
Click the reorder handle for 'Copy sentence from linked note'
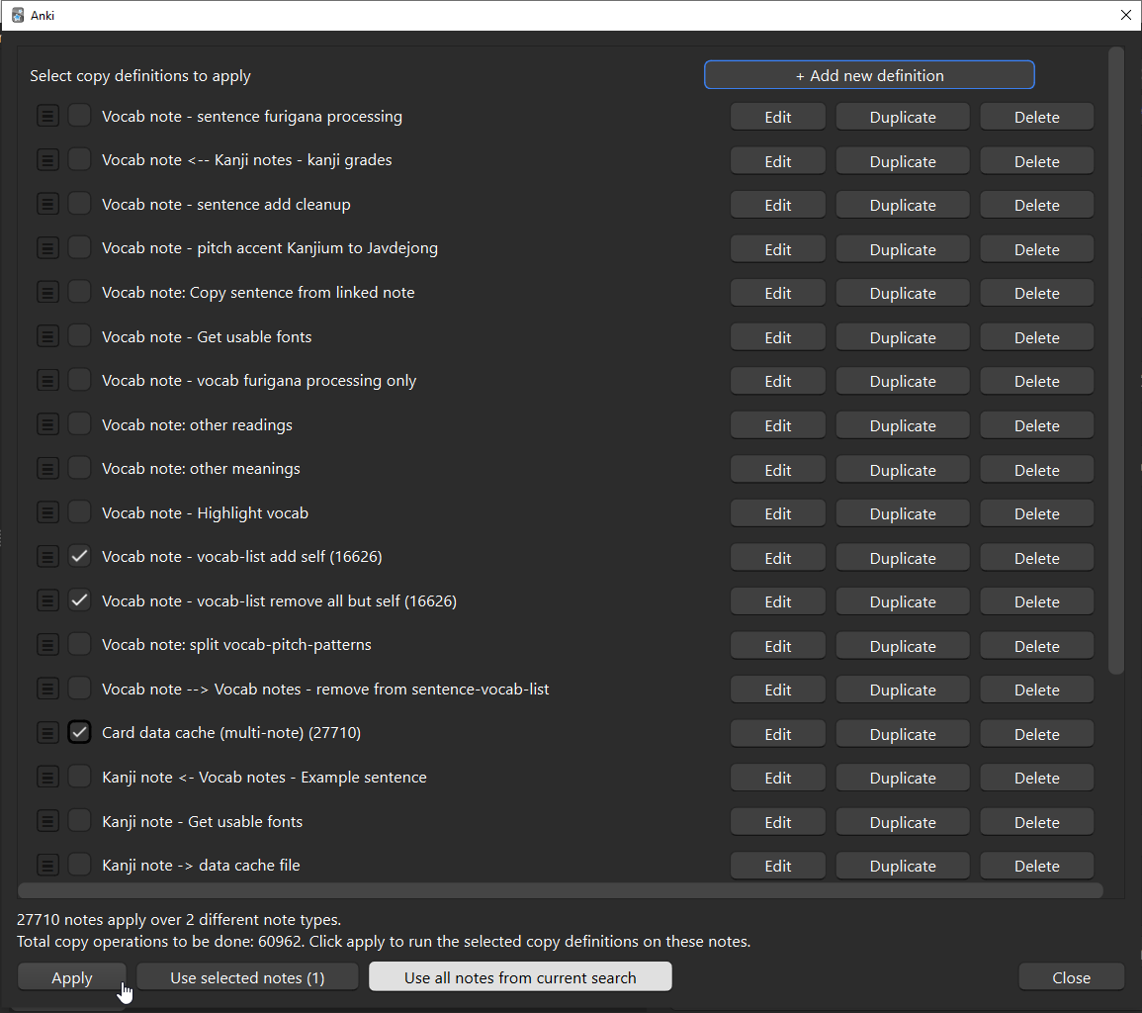(47, 292)
